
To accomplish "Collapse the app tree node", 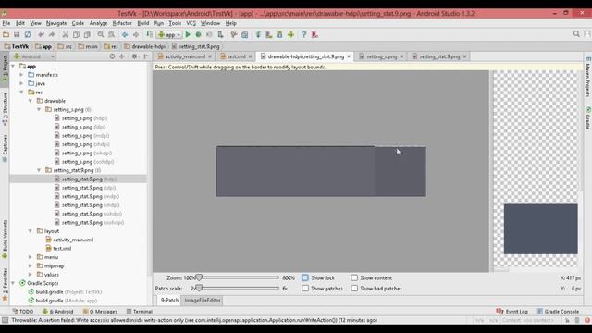I will 13,66.
